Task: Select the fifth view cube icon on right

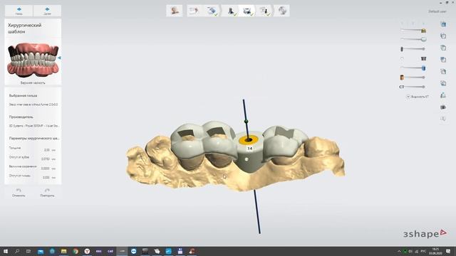Action: (443, 71)
